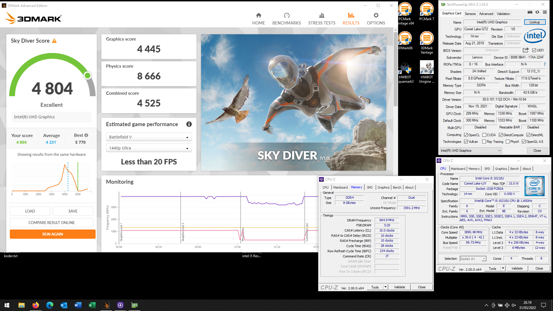Open the Windows notification center
Image resolution: width=553 pixels, height=311 pixels.
[x=543, y=305]
